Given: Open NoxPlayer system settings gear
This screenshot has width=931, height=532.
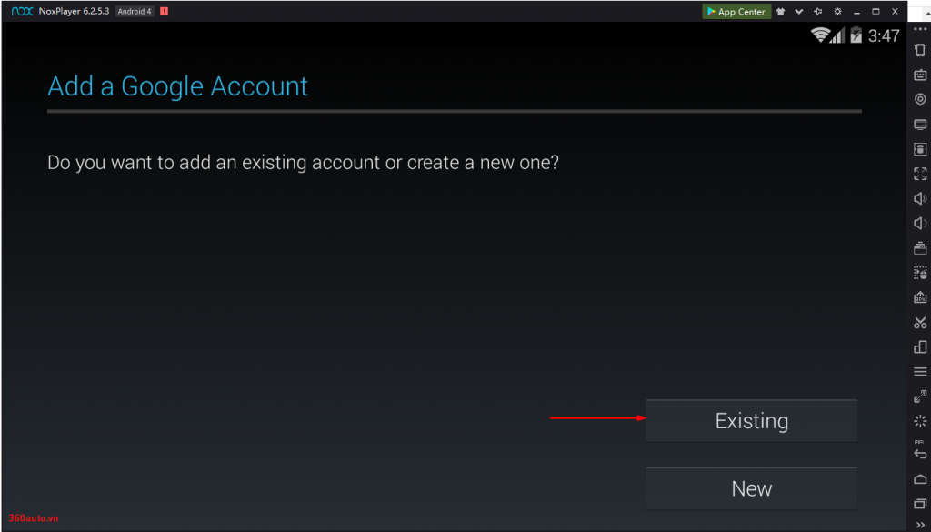Looking at the screenshot, I should coord(837,11).
